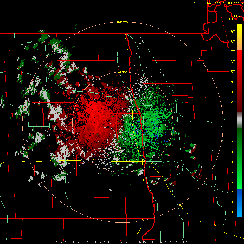244x244 pixels.
Task: Click the "-20" velocity scale label
Action: 232,142
